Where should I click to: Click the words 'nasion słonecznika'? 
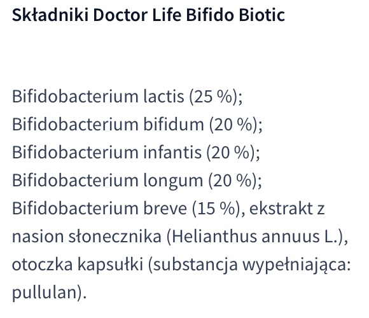(x=87, y=237)
